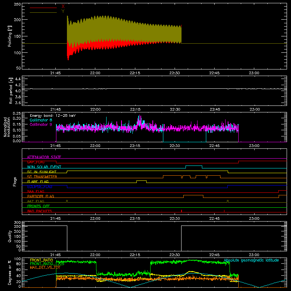Click 22:15 time label under Roll period plot
Image resolution: width=291 pixels, height=291 pixels.
135,109
